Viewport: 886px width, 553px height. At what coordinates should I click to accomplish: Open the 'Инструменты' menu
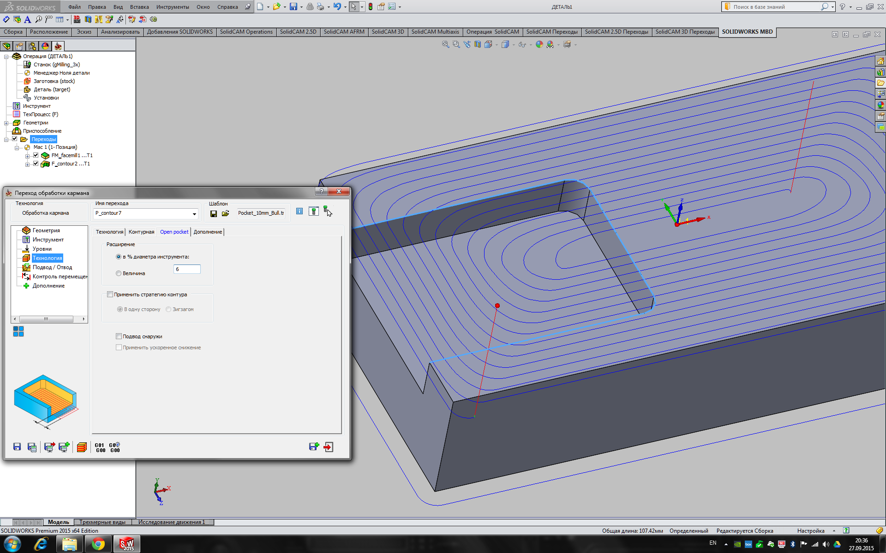pos(172,7)
